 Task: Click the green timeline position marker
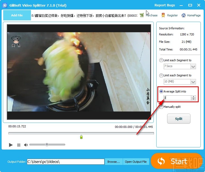[81, 137]
